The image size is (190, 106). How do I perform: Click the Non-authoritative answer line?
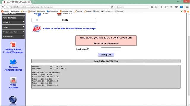click(46, 73)
